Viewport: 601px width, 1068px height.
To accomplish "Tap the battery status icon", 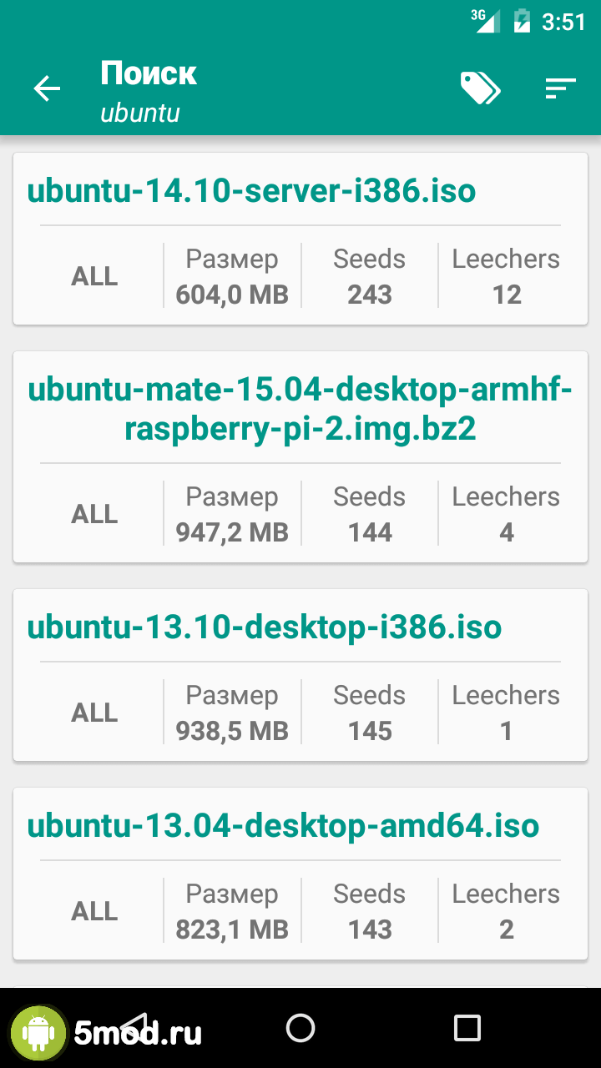I will 522,21.
